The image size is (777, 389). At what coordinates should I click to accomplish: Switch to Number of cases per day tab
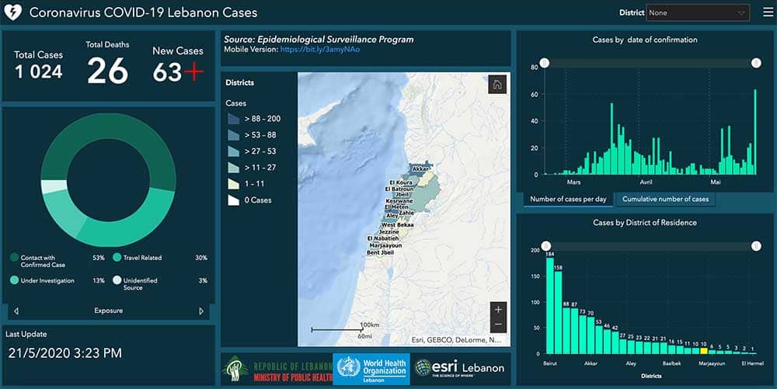coord(568,200)
